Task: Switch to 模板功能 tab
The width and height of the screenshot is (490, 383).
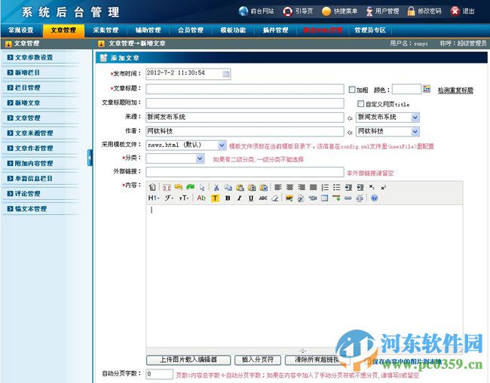Action: click(x=233, y=30)
